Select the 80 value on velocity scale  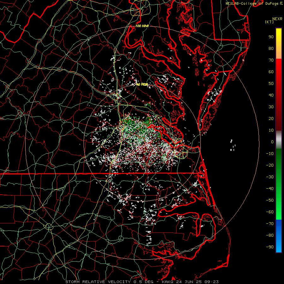pyautogui.click(x=271, y=48)
